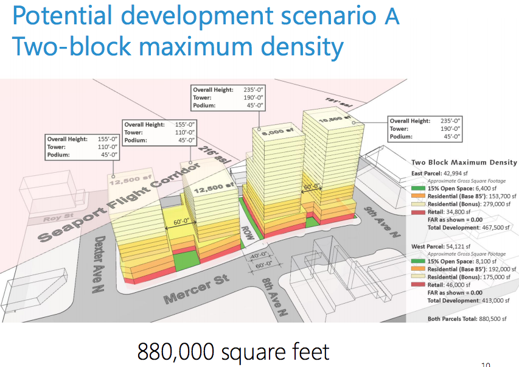This screenshot has height=367, width=519.
Task: Select the "Mercer St" street label
Action: [197, 289]
